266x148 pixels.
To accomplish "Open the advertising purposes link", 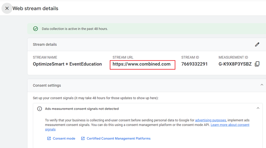I will click(x=210, y=120).
